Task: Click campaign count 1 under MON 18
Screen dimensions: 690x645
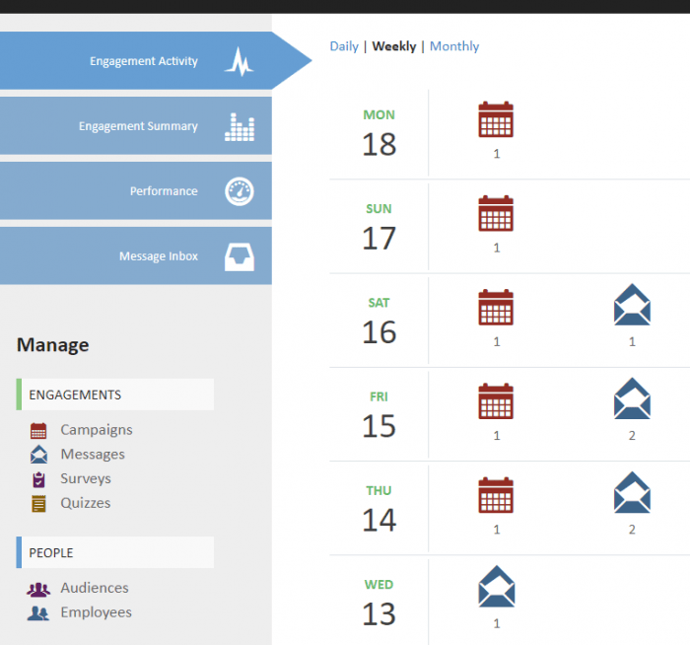Action: 497,154
